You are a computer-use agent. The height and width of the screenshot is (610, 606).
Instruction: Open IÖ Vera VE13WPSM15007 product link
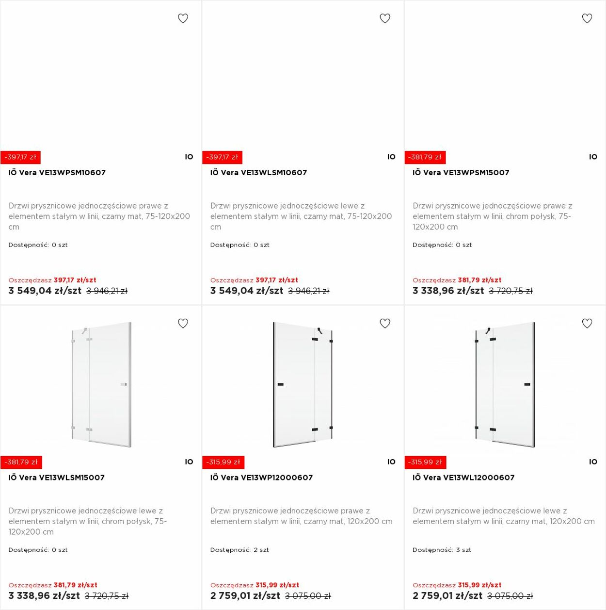coord(461,172)
